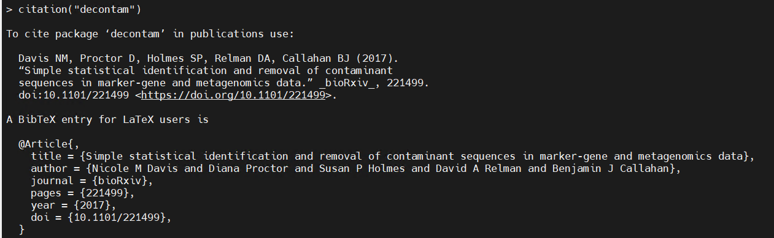
Task: Click the 'year = {2017}' line
Action: [74, 206]
